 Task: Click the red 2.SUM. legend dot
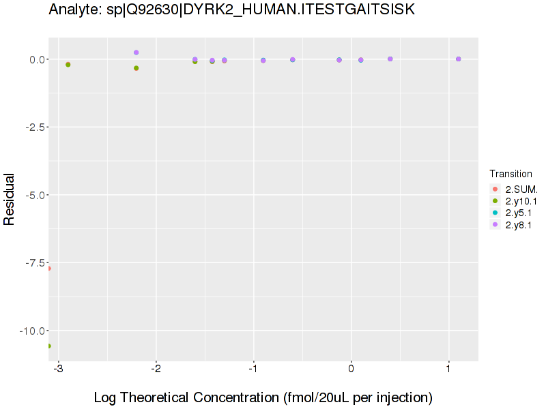click(495, 189)
